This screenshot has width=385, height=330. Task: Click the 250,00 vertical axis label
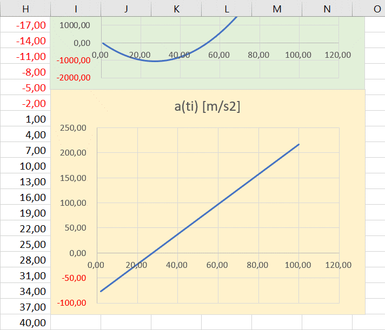click(x=73, y=129)
